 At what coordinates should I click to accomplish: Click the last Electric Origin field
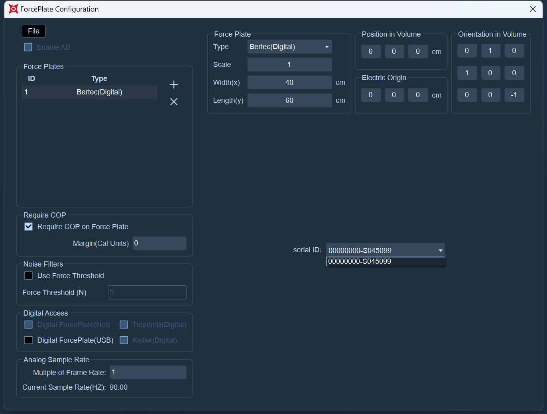click(x=418, y=95)
